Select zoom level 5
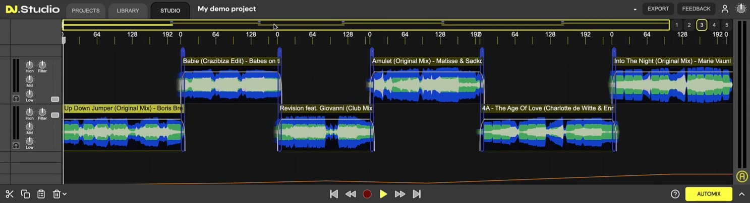The width and height of the screenshot is (750, 203). (x=726, y=25)
